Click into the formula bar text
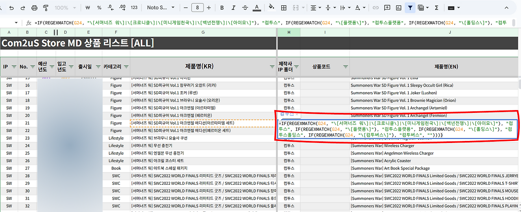This screenshot has height=212, width=521. 271,23
